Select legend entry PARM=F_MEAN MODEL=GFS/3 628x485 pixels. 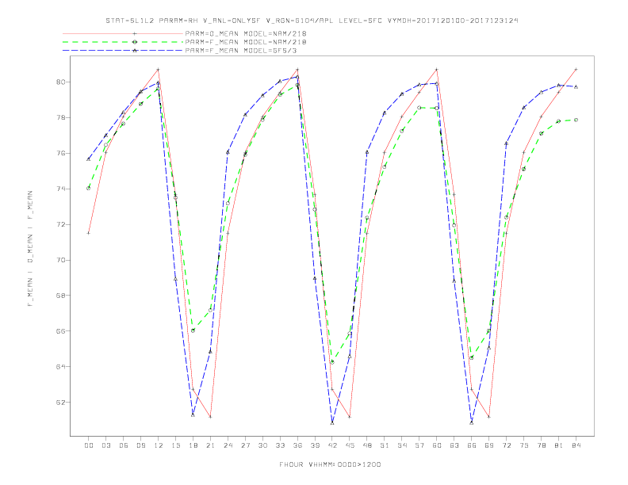[241, 51]
